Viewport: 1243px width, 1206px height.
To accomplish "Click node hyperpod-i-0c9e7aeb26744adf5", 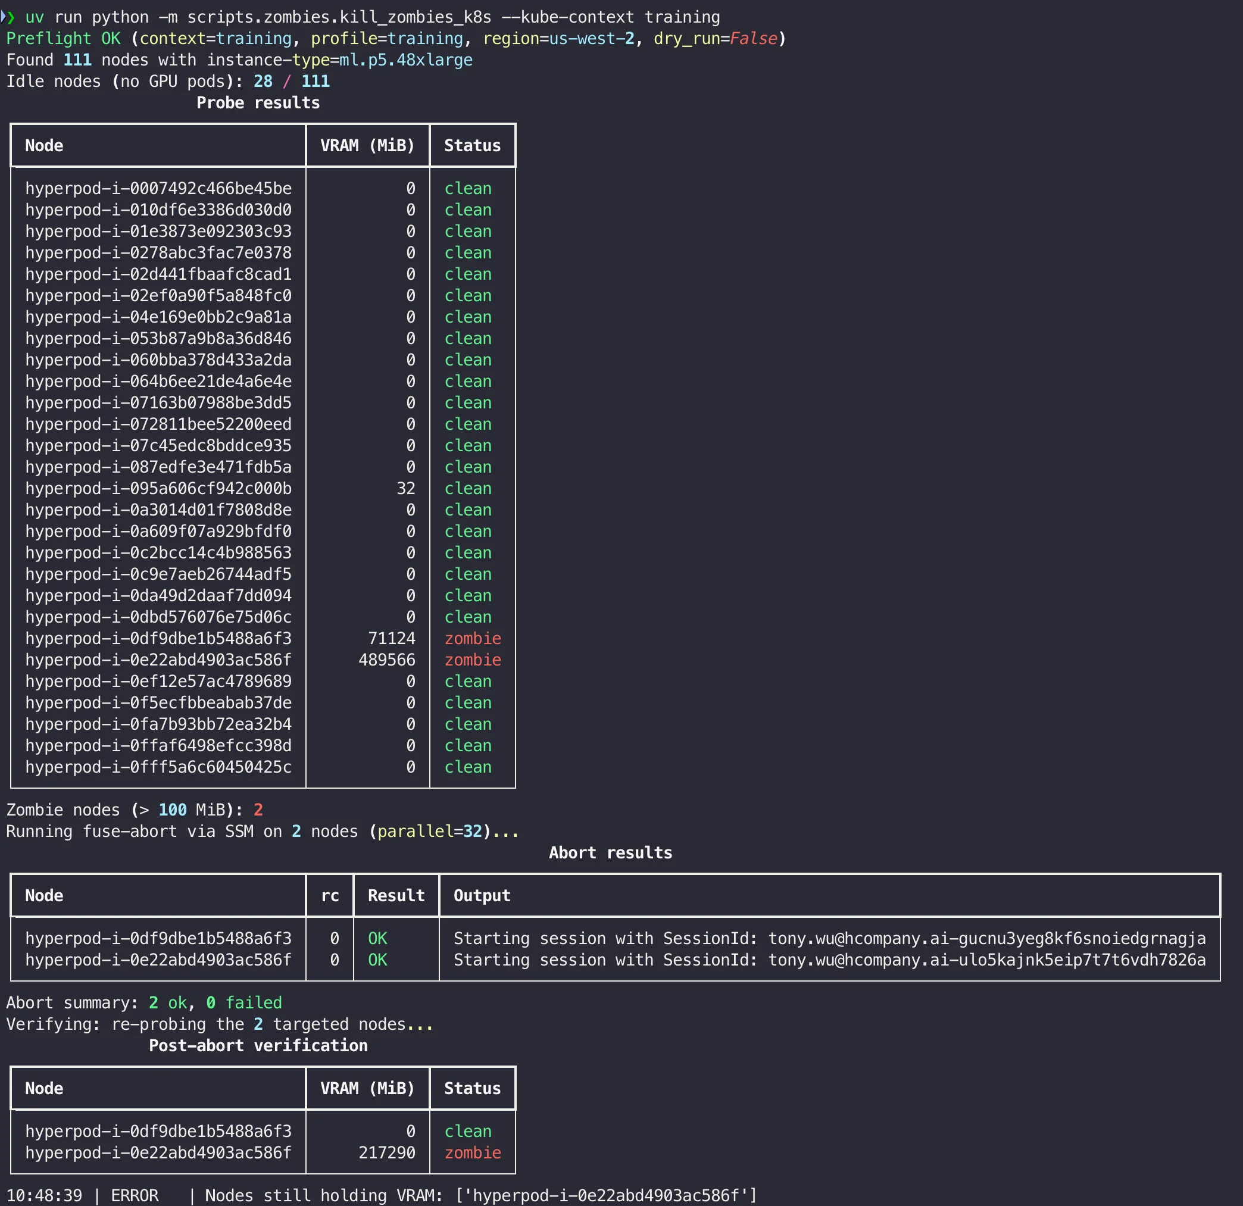I will 158,574.
